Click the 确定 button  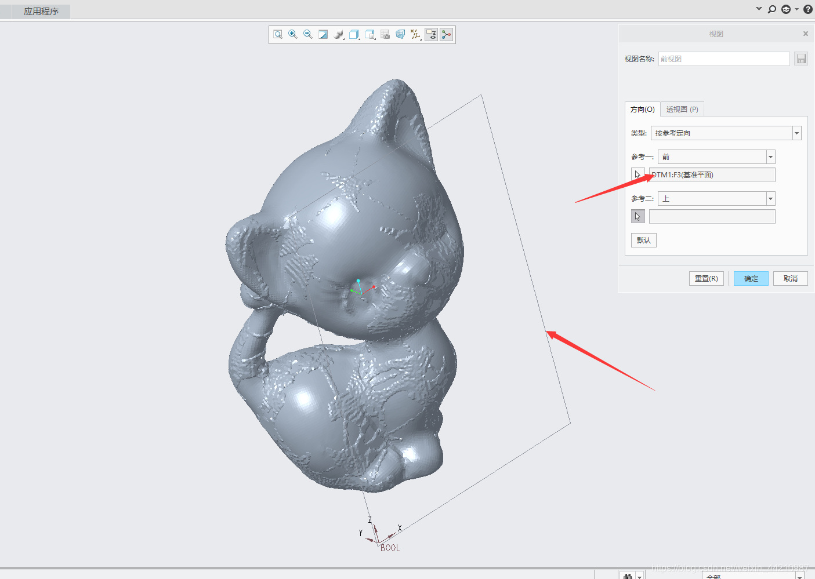(751, 279)
